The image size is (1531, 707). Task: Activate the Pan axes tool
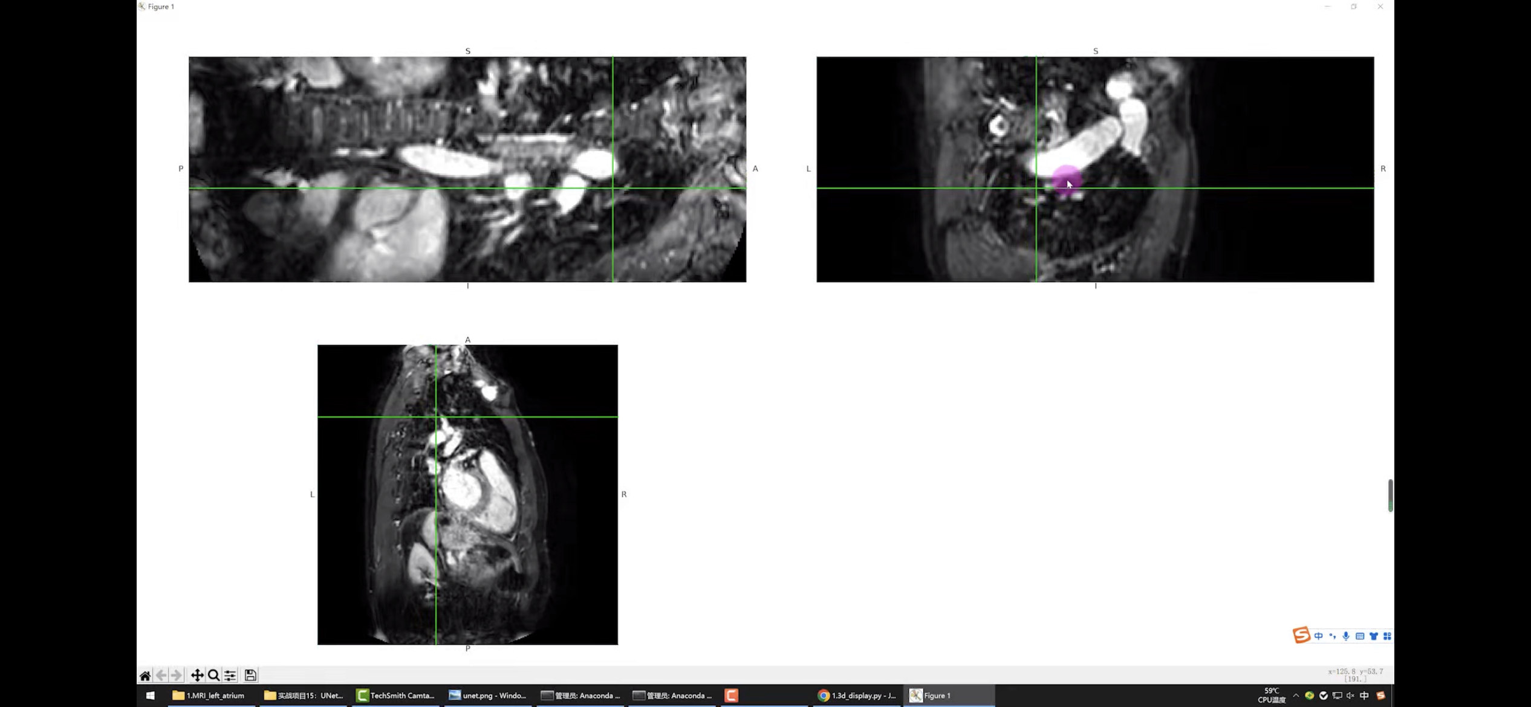[x=197, y=676]
